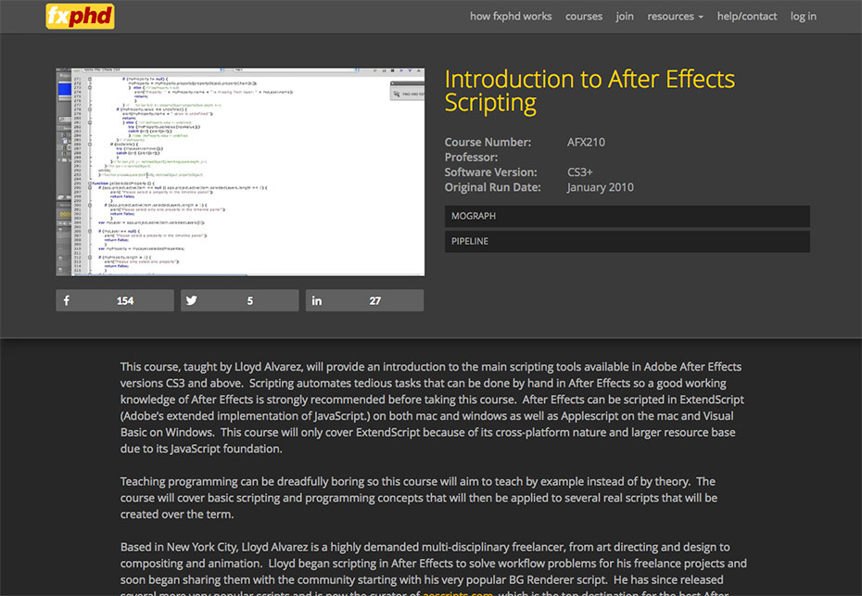Click the join navigation link
This screenshot has width=862, height=596.
click(624, 16)
